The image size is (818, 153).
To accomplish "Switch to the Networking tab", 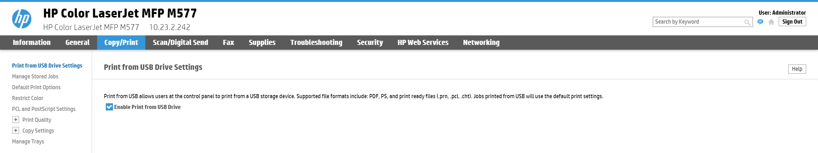I will coord(481,42).
